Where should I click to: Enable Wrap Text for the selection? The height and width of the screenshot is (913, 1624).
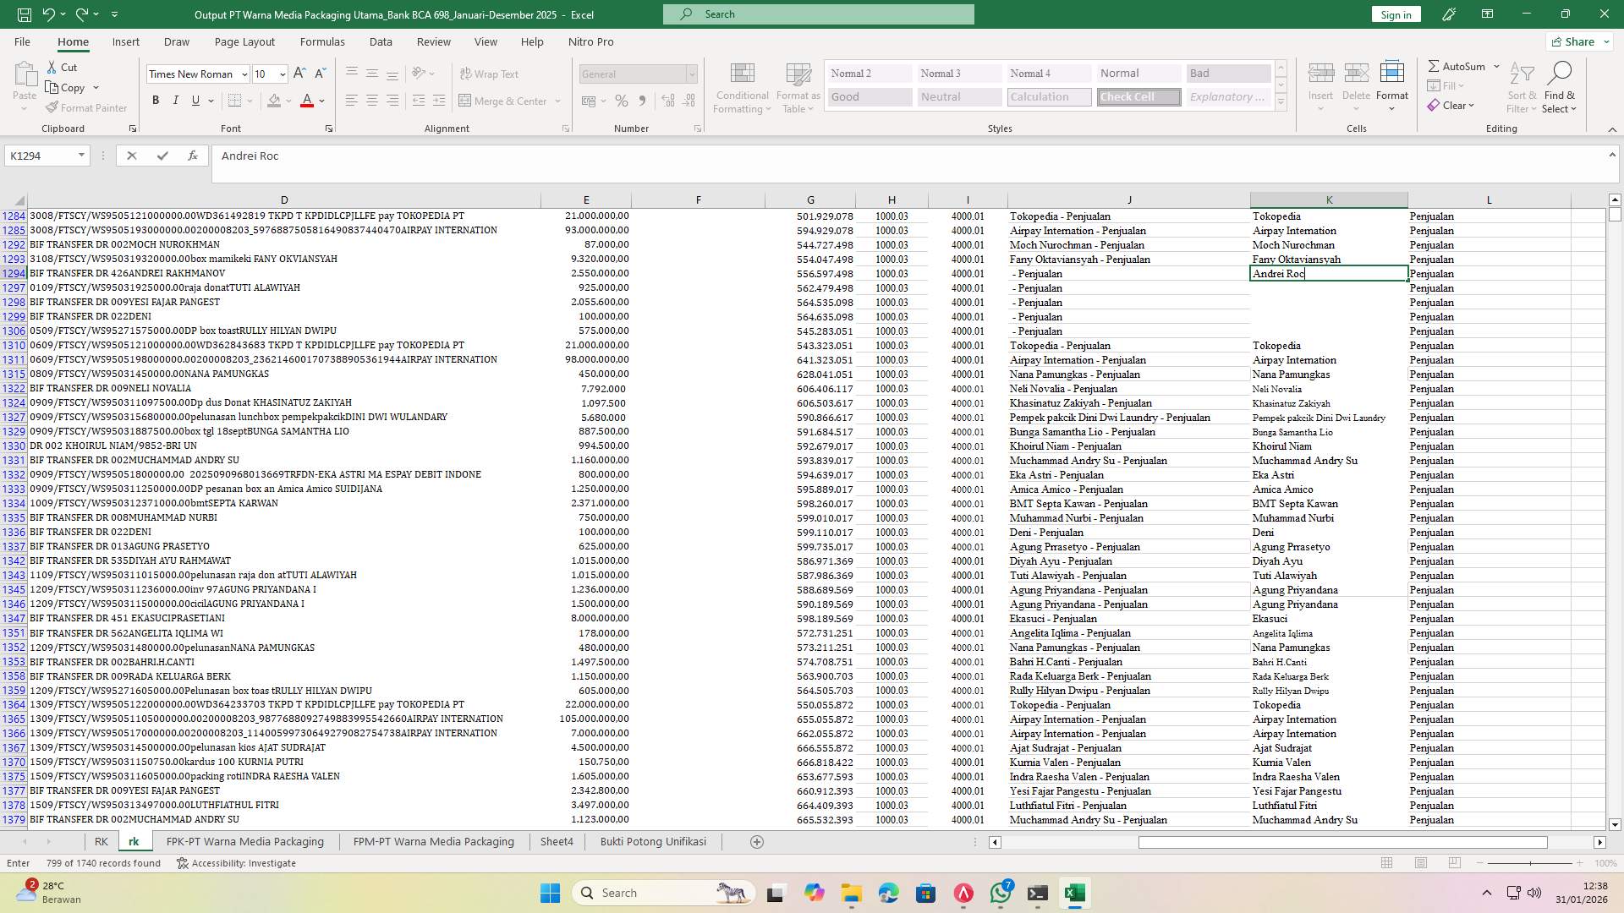click(490, 74)
